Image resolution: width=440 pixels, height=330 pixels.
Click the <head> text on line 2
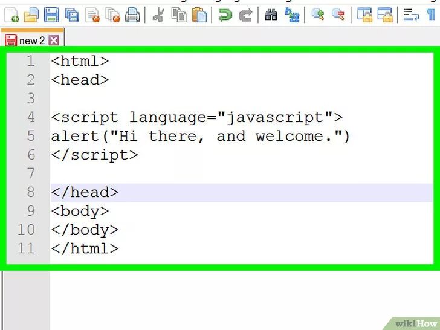click(x=80, y=80)
